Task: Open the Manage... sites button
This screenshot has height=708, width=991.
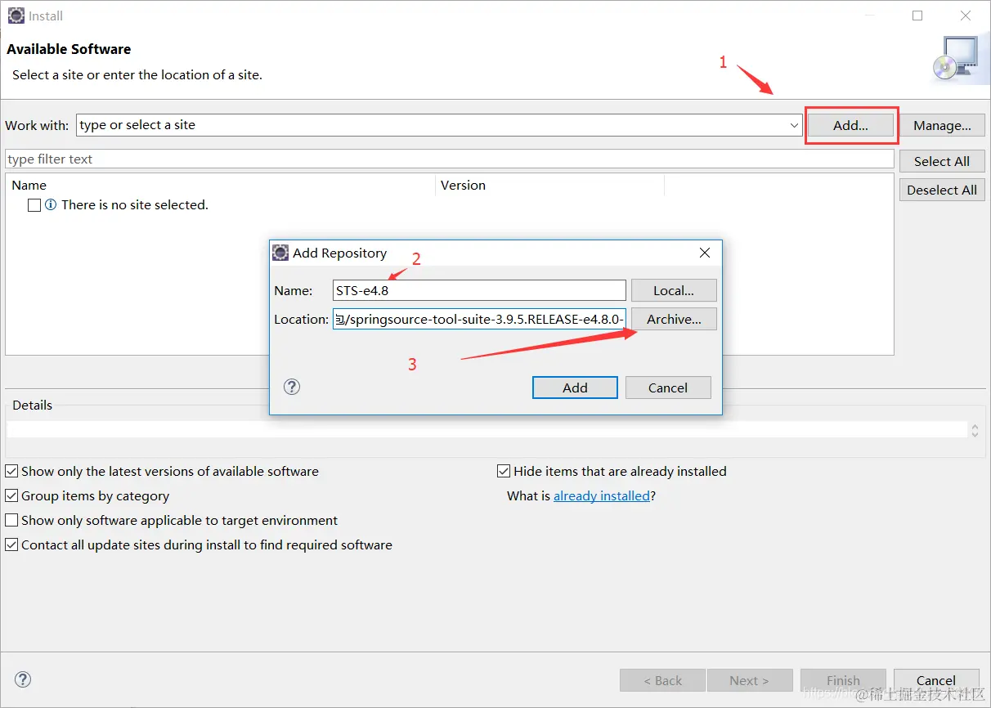Action: pos(942,125)
